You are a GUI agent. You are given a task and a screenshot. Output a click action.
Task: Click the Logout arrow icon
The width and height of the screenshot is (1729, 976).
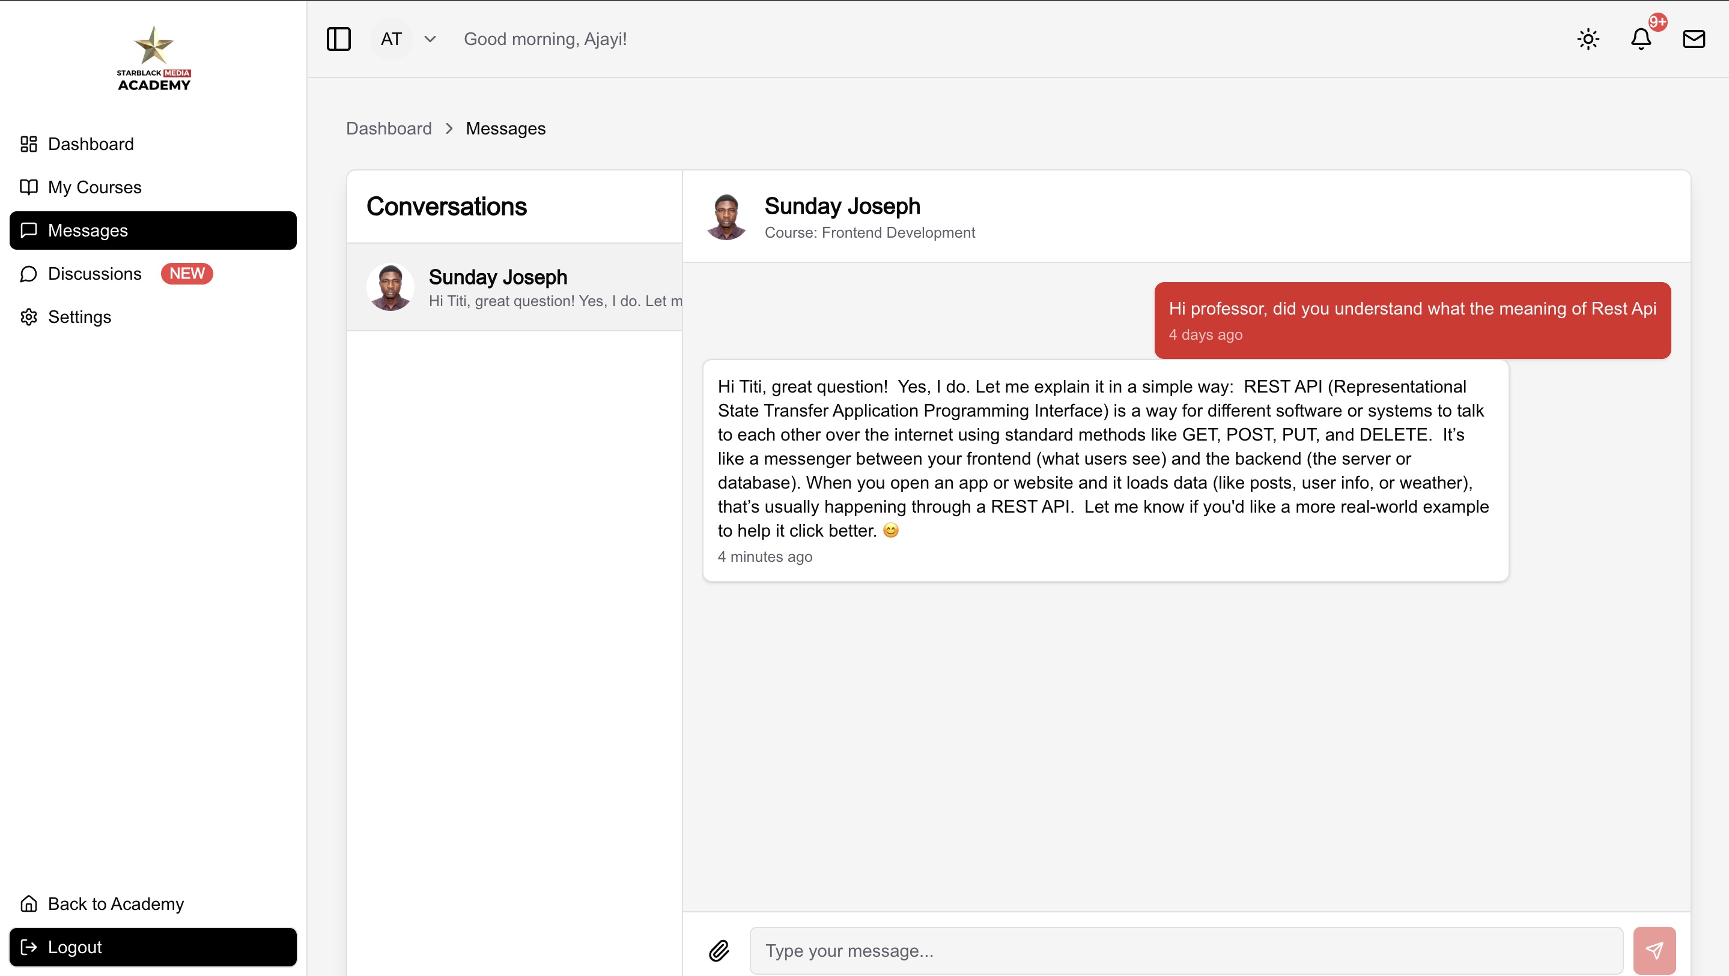point(29,947)
